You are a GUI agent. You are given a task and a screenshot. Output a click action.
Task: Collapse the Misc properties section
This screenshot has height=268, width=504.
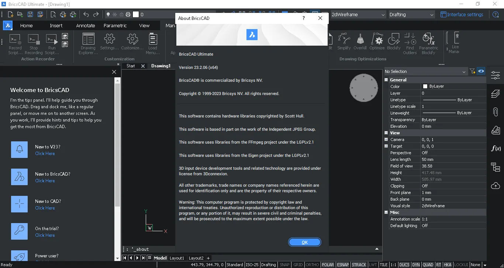click(386, 212)
